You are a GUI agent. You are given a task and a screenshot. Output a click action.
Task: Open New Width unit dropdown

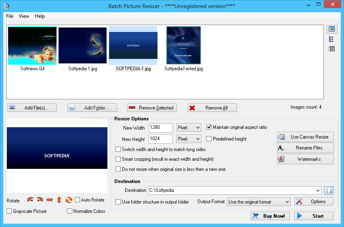(189, 128)
